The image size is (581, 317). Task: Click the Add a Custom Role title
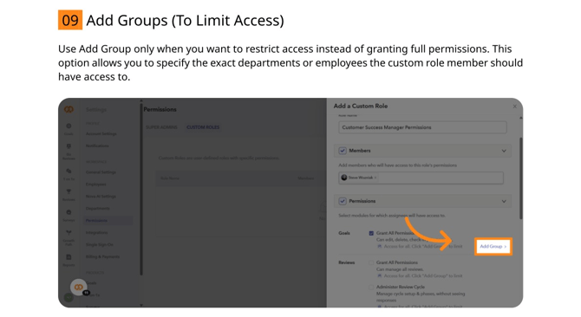[361, 107]
